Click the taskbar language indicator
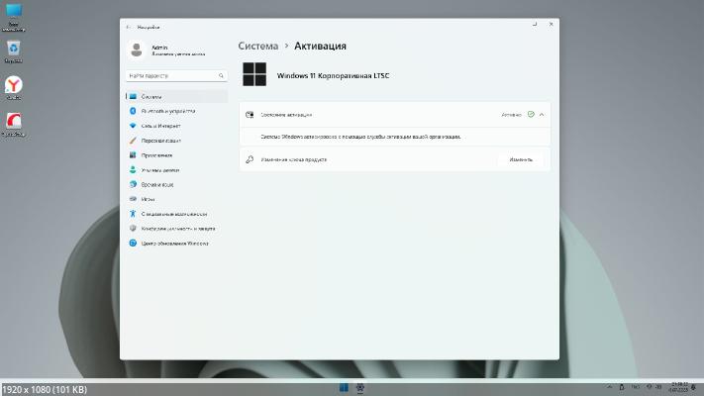The image size is (704, 396). [635, 386]
